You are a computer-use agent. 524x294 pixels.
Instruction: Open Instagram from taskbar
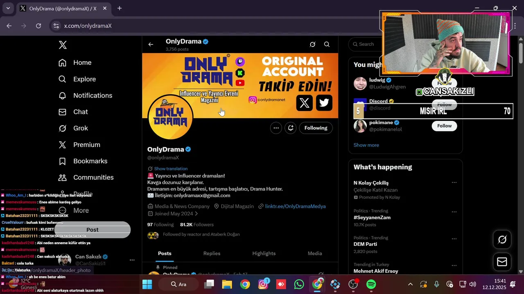click(263, 284)
